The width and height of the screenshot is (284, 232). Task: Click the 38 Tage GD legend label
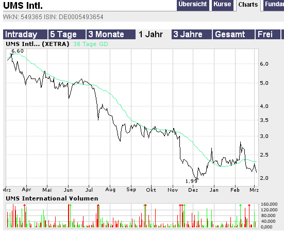91,44
